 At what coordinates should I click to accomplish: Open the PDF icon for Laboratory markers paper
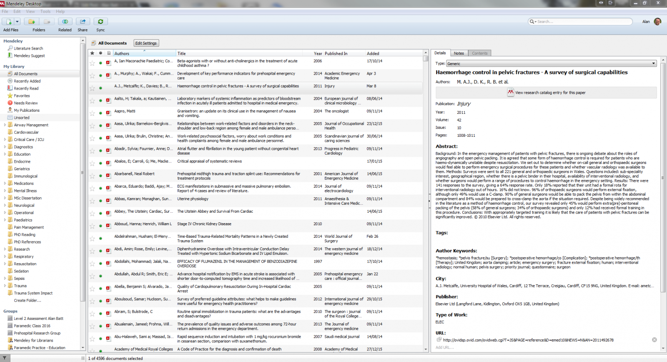click(108, 101)
